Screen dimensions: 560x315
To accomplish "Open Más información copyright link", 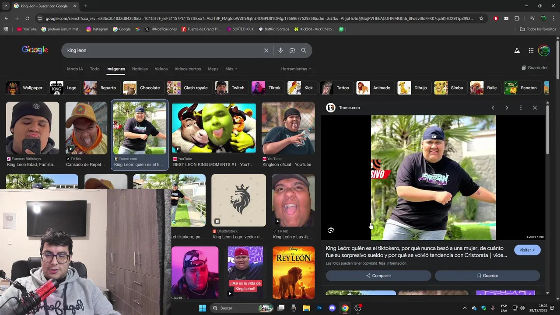I will pos(392,263).
